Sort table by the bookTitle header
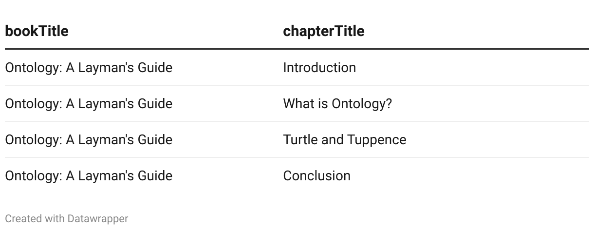The image size is (594, 230). click(x=37, y=31)
